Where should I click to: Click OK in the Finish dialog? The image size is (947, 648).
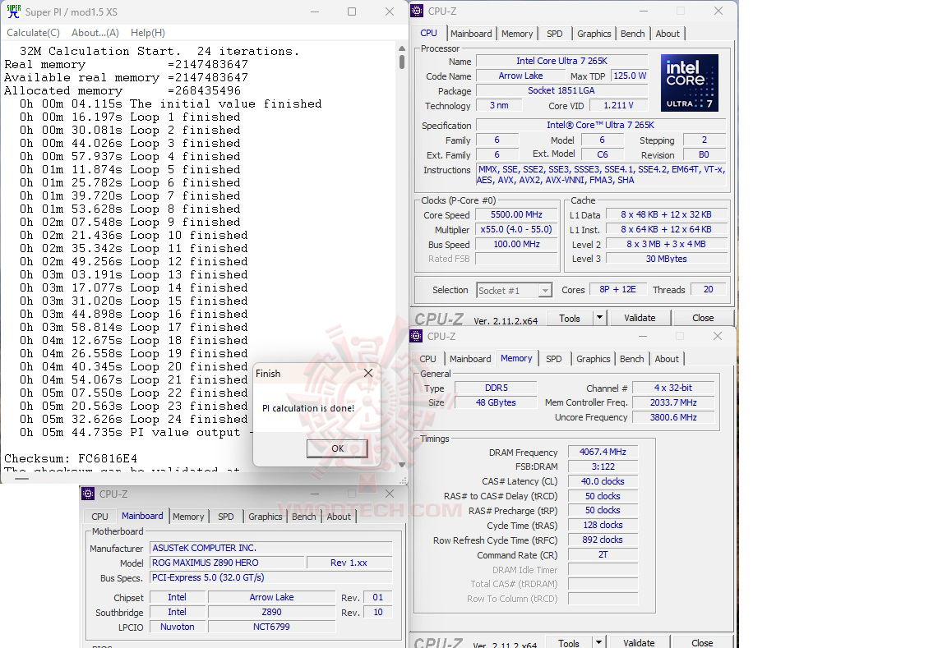(337, 448)
